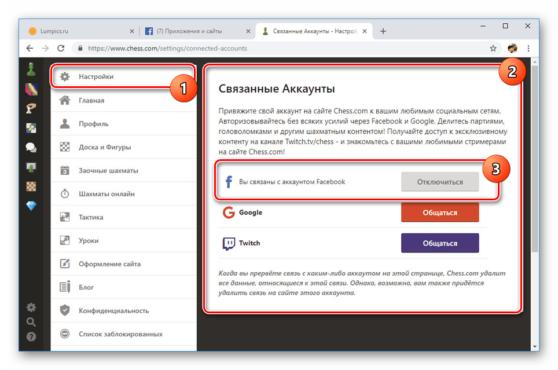Click the chat bubbles icon in sidebar
This screenshot has width=558, height=370.
pyautogui.click(x=31, y=147)
